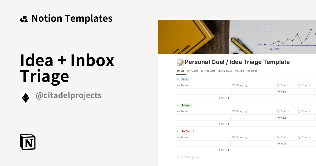Viewport: 316px width, 166px height.
Task: Click the Status property spinner icon
Action: pyautogui.click(x=278, y=85)
